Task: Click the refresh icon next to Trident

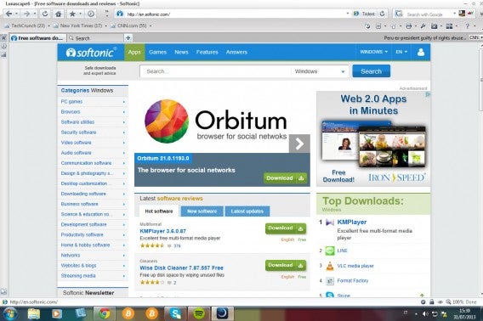Action: (383, 14)
